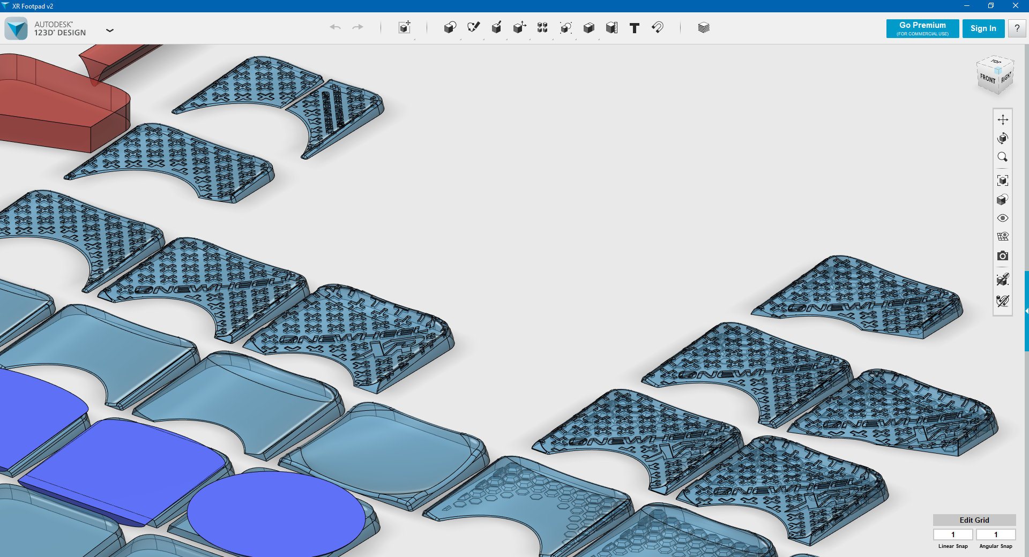Screen dimensions: 1029x557
Task: Open the Measure tool
Action: 612,28
